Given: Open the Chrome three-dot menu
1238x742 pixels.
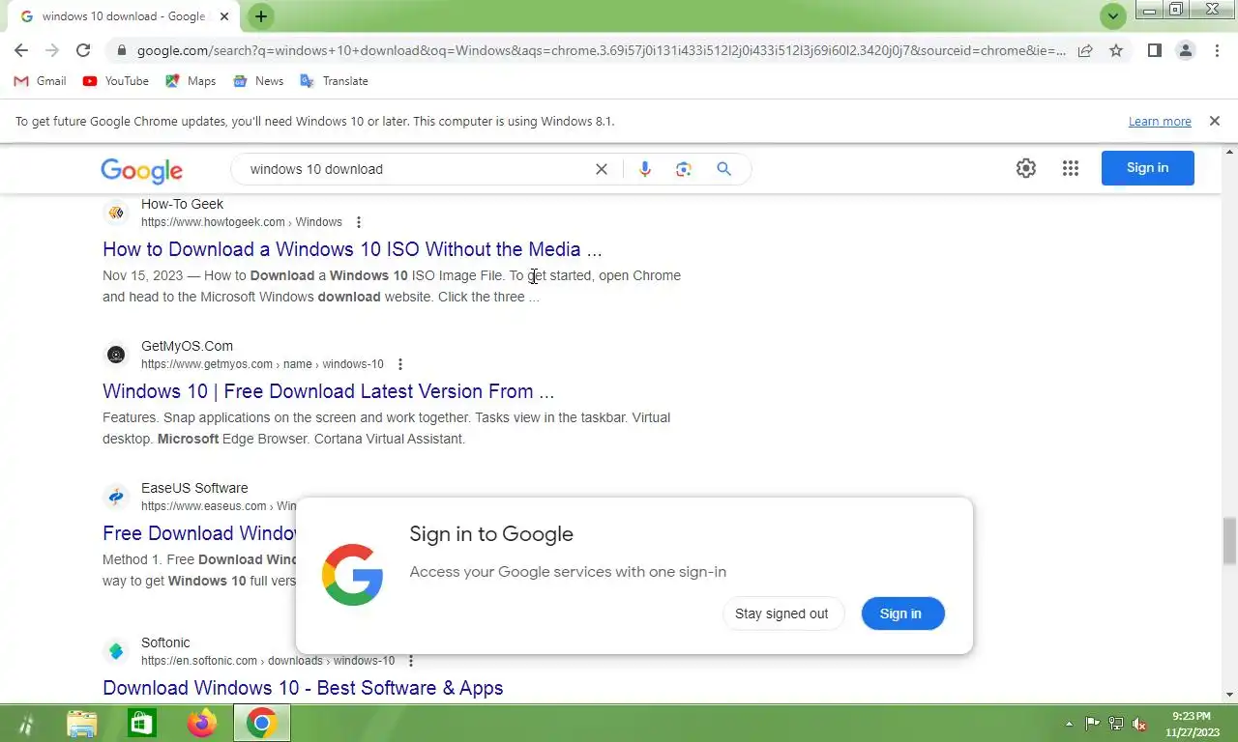Looking at the screenshot, I should (x=1217, y=50).
